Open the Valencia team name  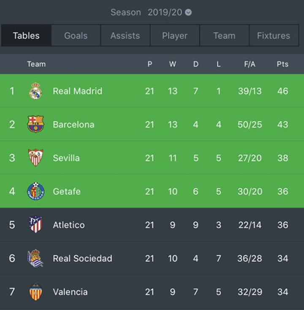[70, 292]
